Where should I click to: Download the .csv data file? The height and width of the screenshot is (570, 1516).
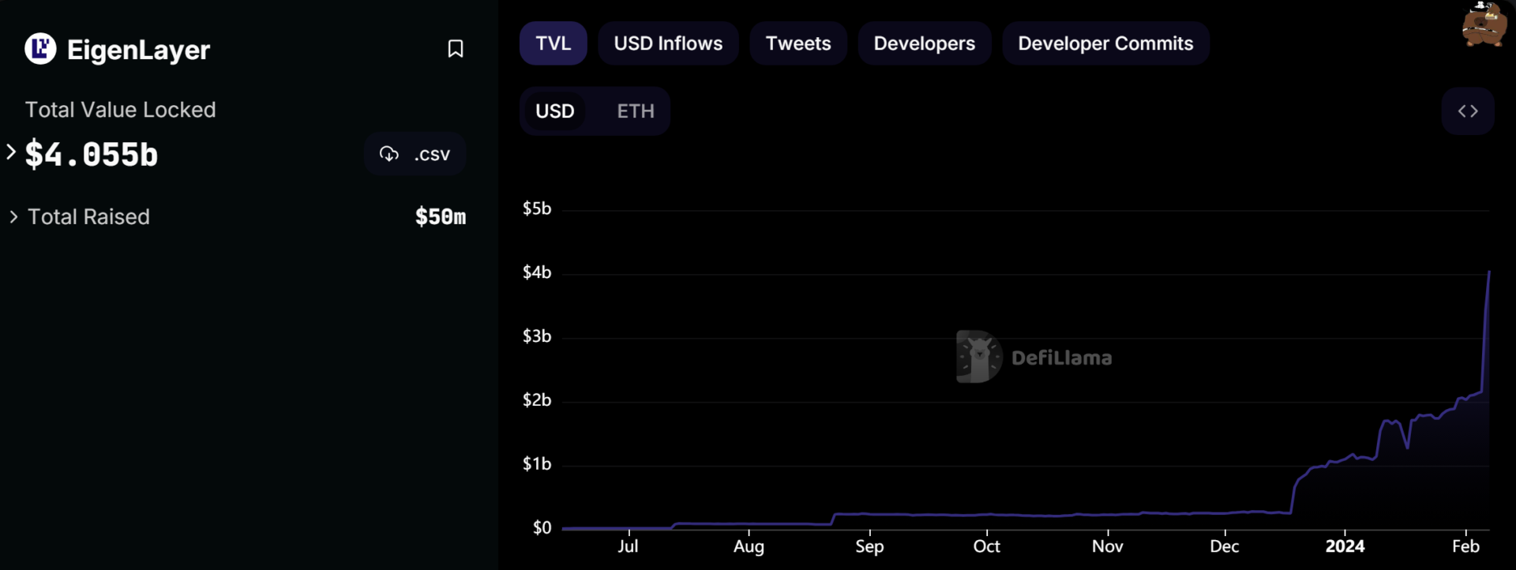431,154
